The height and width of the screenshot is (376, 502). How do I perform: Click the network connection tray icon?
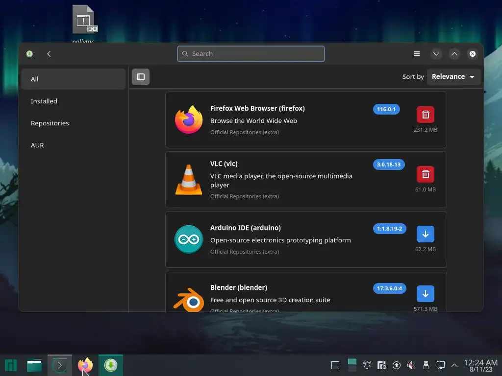(441, 365)
